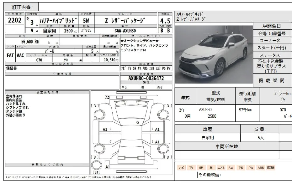
Task: Select chassis number AXUH80-0036472
Action: pos(146,79)
